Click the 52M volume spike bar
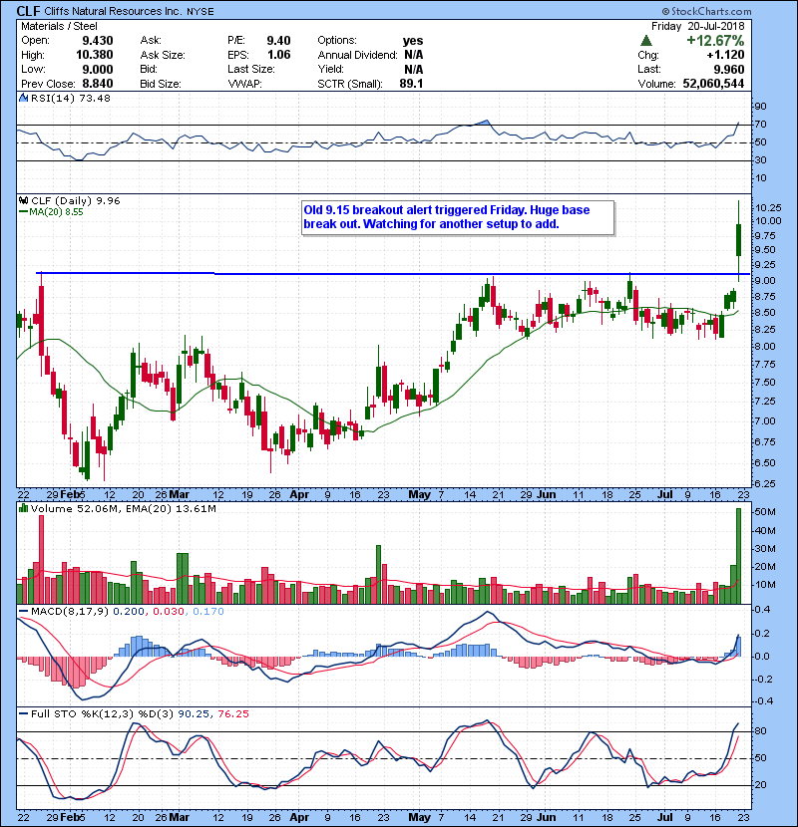 coord(738,556)
